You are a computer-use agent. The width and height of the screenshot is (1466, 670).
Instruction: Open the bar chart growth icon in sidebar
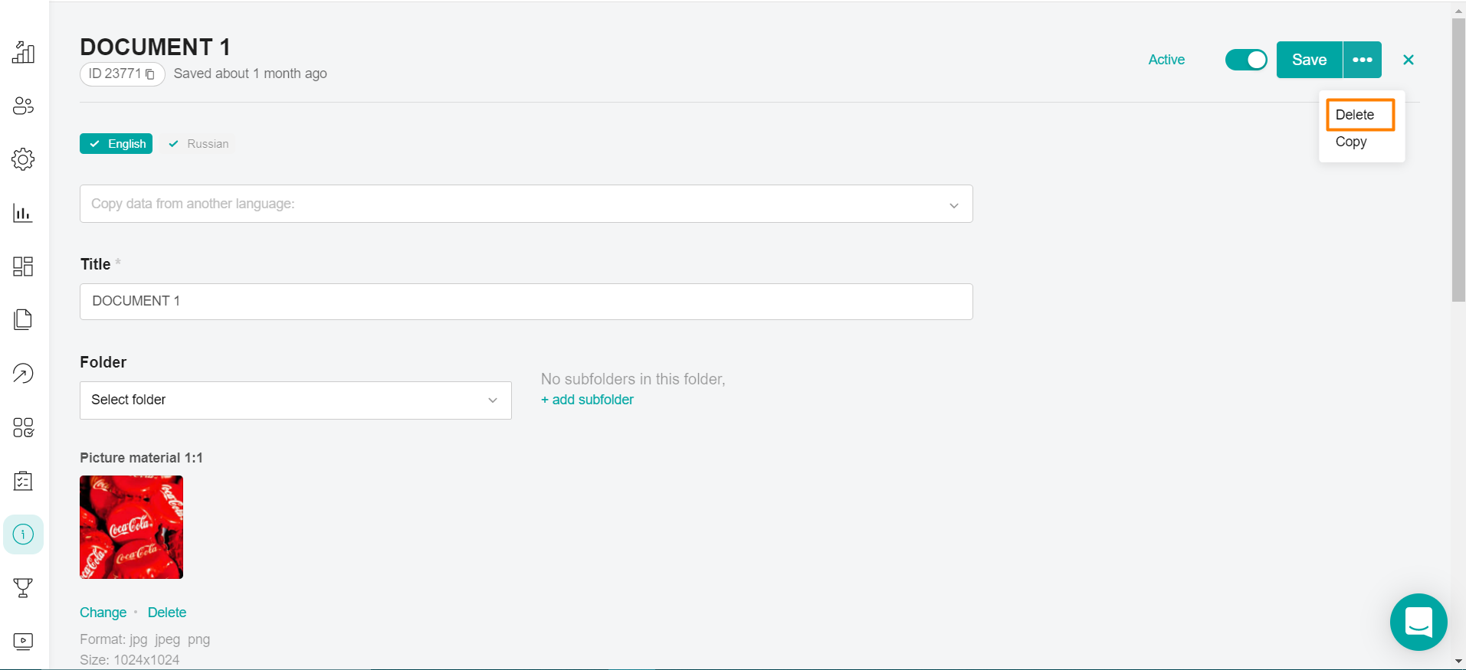[x=23, y=52]
